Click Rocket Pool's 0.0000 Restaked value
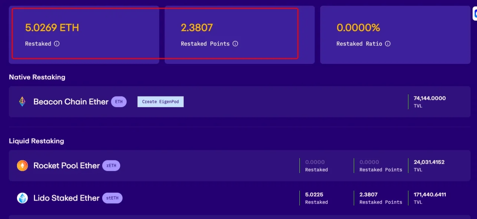The image size is (477, 219). tap(315, 162)
